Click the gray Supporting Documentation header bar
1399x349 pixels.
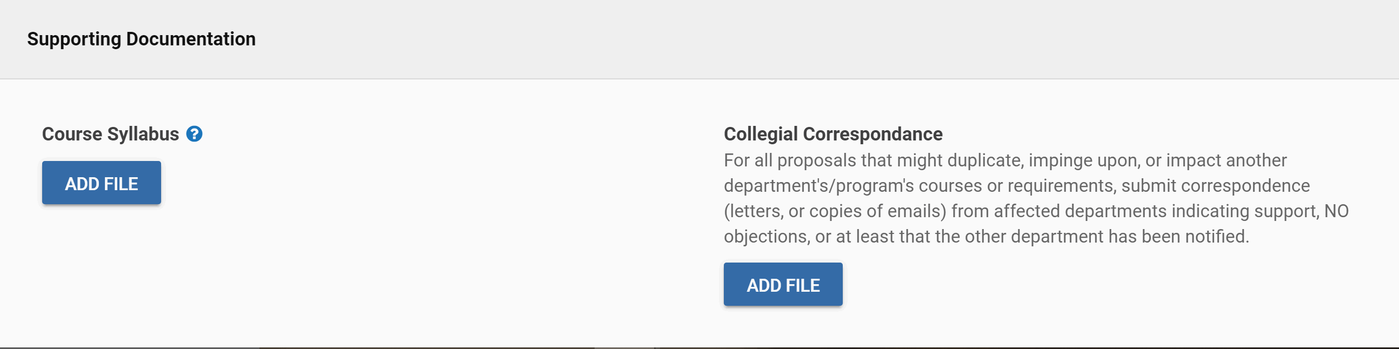[699, 39]
